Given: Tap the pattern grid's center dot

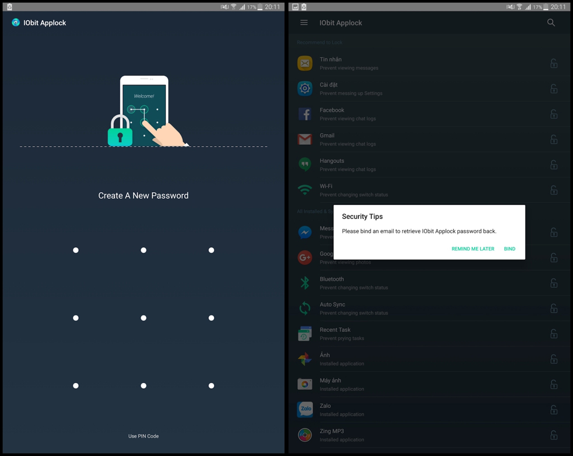Looking at the screenshot, I should coord(143,318).
